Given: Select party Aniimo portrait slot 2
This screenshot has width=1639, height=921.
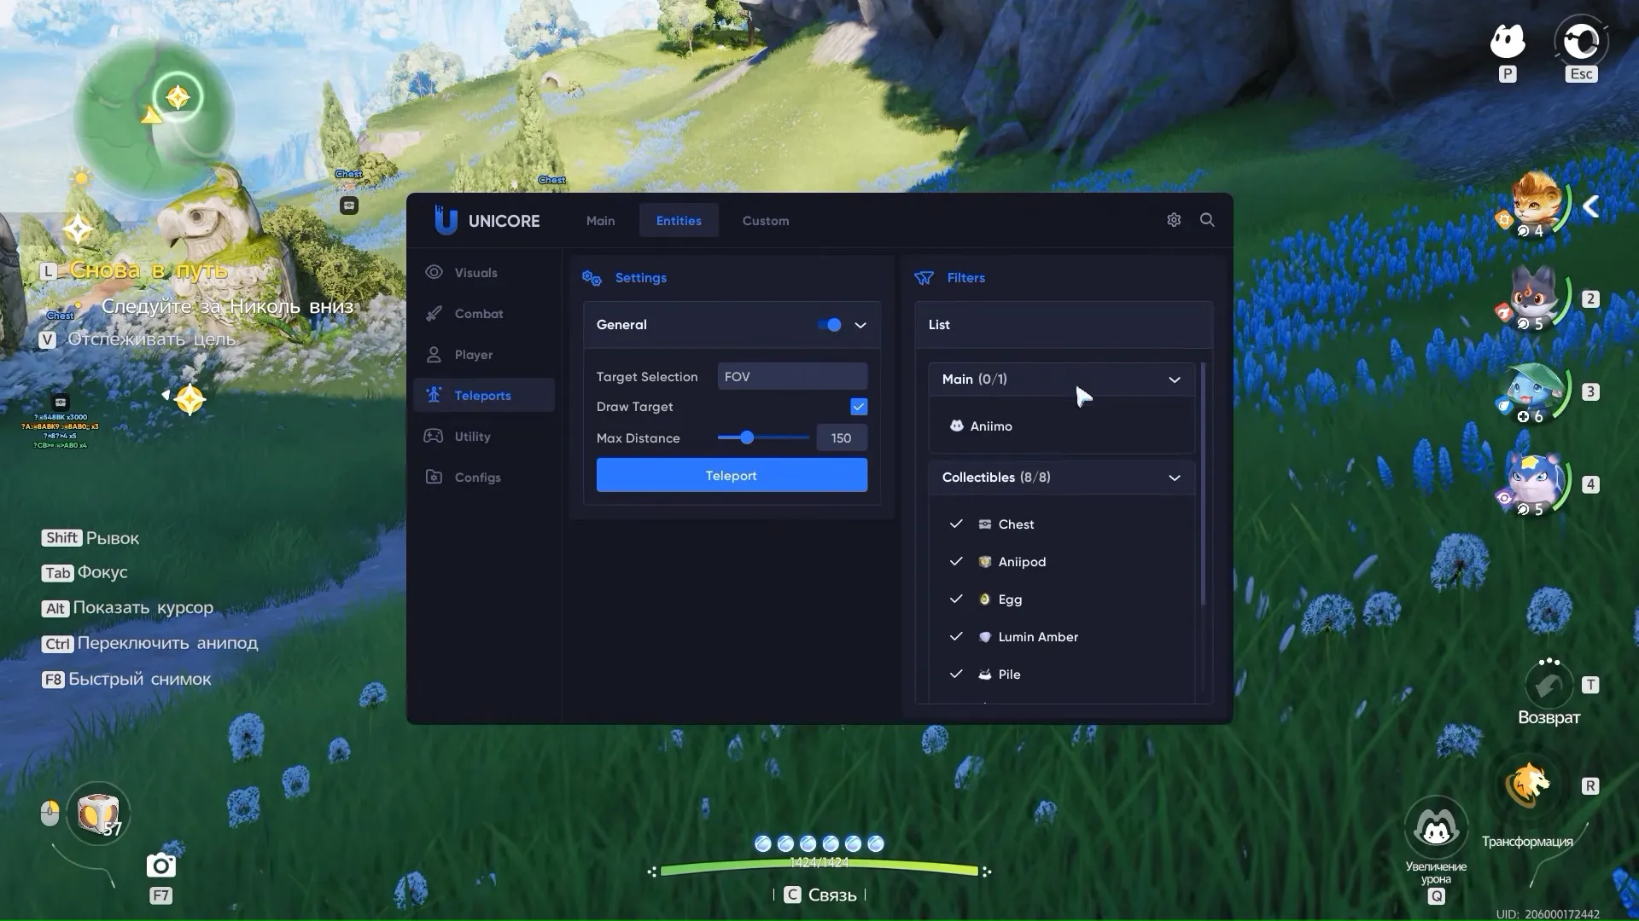Looking at the screenshot, I should pos(1535,298).
